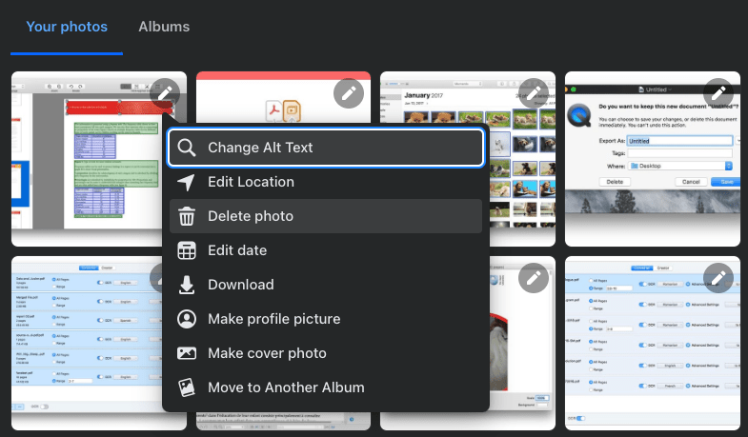Viewport: 748px width, 437px height.
Task: Click the magnifier icon beside Change Alt Text
Action: click(188, 148)
